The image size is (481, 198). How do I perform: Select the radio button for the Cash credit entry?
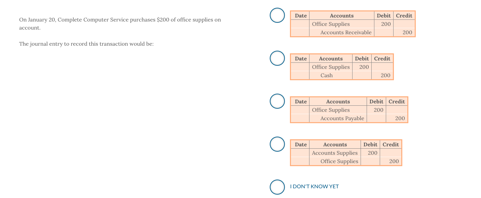click(277, 58)
